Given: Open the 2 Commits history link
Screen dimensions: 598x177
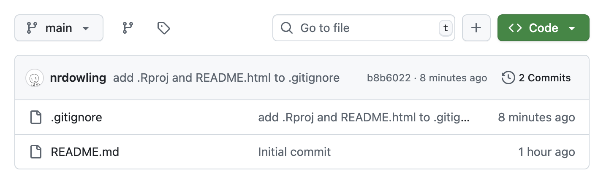Looking at the screenshot, I should [x=544, y=78].
